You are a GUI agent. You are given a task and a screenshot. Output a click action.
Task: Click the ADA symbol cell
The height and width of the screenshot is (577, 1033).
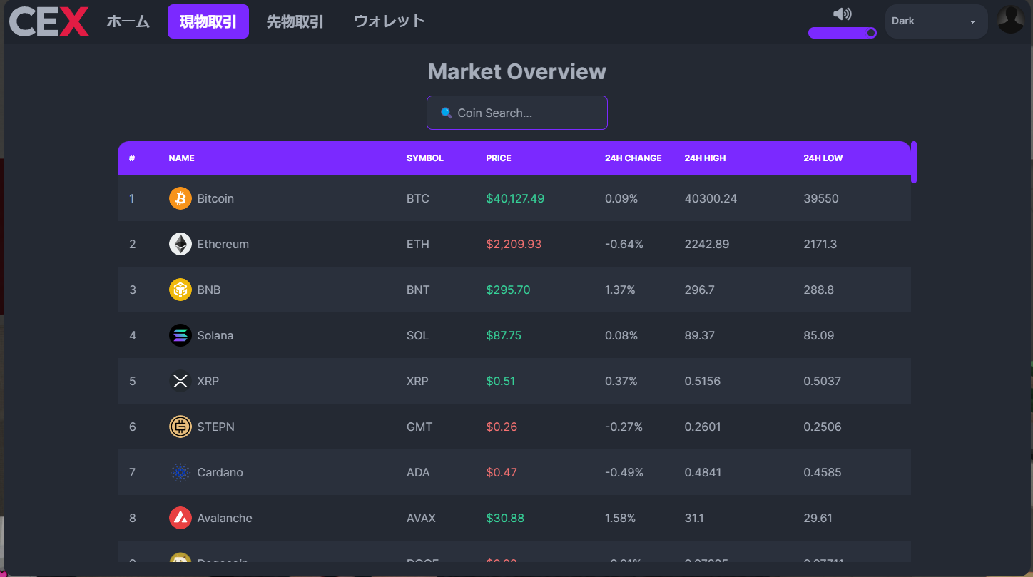tap(418, 472)
